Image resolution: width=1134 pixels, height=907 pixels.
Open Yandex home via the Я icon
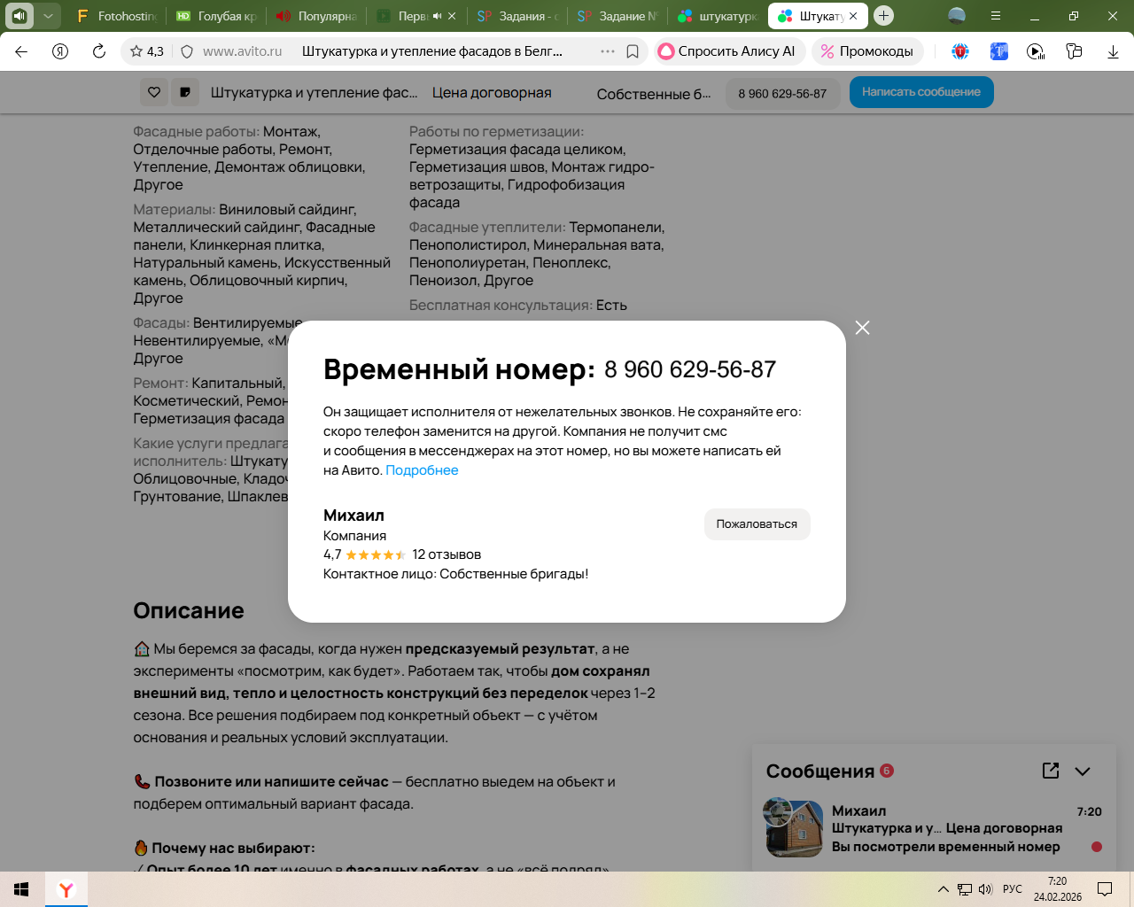click(60, 51)
